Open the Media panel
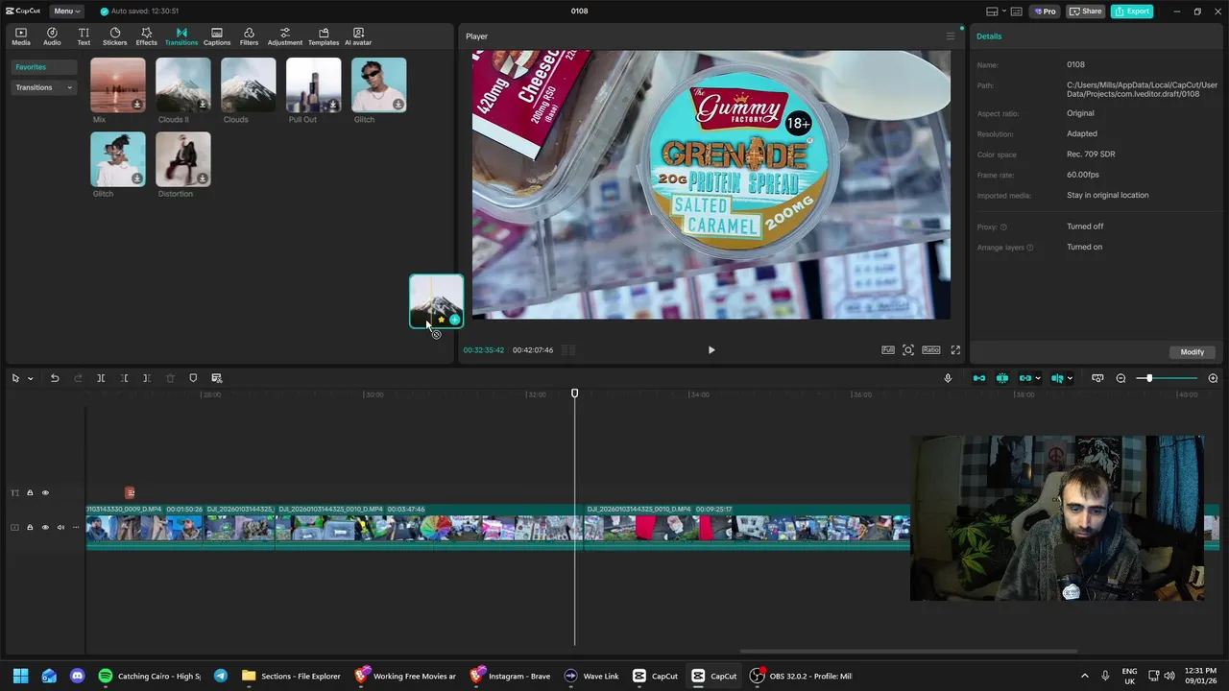Viewport: 1229px width, 691px height. coord(21,36)
